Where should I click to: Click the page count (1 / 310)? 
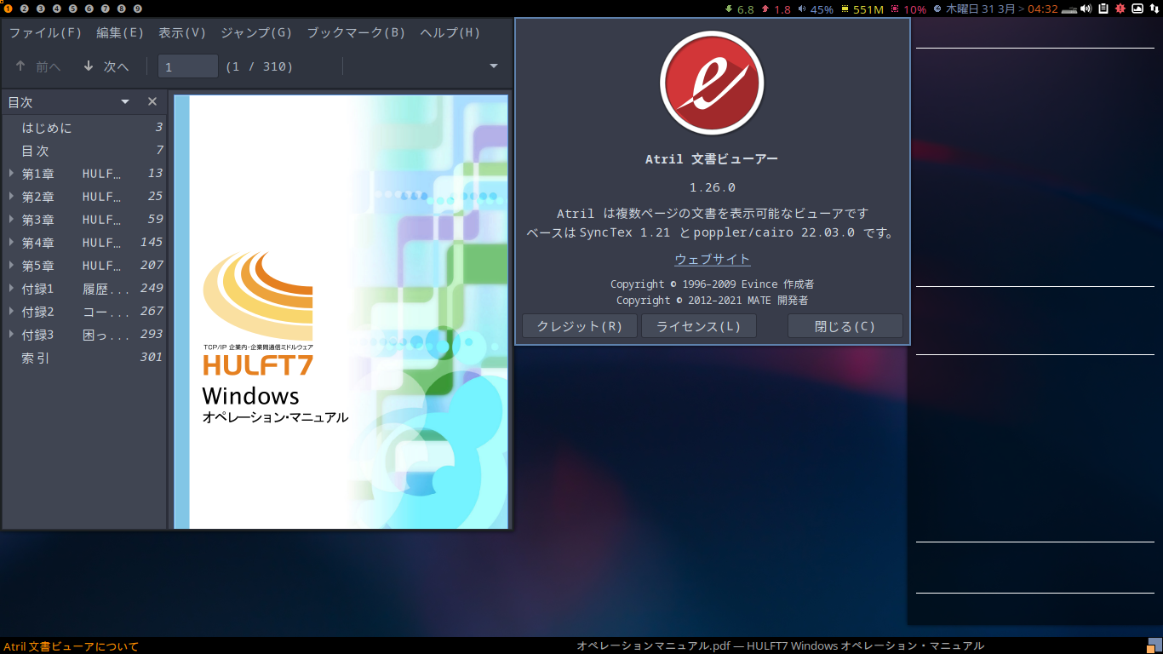pos(259,66)
